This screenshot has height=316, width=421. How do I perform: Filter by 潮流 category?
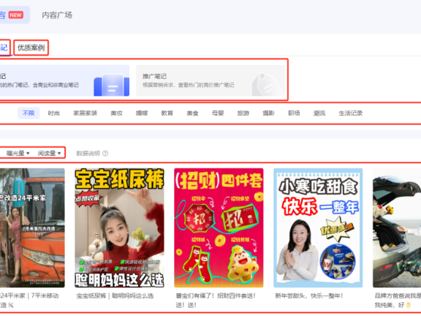(319, 113)
